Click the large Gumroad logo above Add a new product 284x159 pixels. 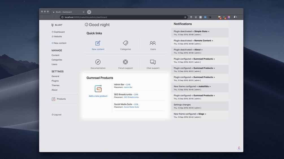click(x=98, y=89)
